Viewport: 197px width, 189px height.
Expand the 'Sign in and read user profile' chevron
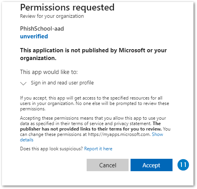(x=23, y=83)
